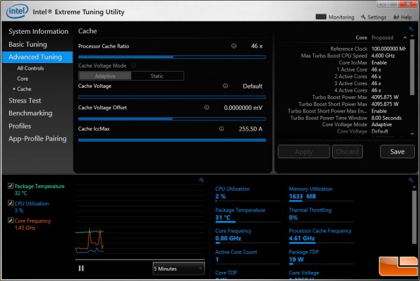Click the Apply button
This screenshot has height=281, width=420.
point(303,152)
